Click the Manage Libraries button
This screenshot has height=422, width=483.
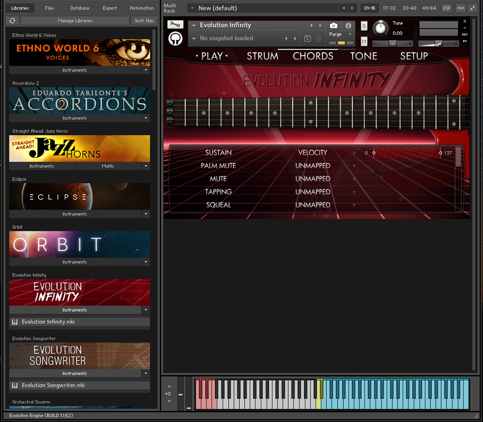point(75,20)
